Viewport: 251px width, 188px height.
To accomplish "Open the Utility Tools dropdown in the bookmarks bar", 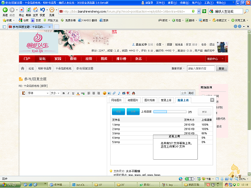I will click(240, 20).
